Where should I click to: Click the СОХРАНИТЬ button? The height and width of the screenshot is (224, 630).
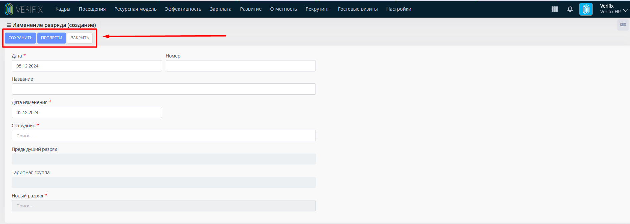point(20,38)
